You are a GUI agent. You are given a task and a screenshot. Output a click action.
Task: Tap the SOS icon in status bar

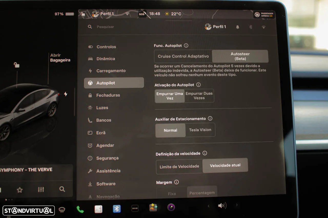[x=142, y=14]
